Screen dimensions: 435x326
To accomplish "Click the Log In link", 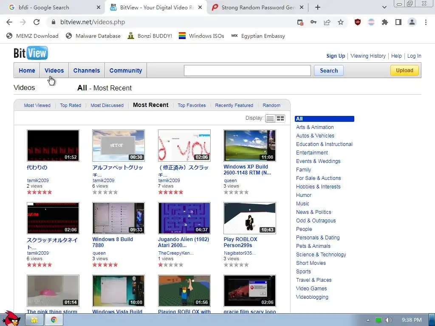I will 414,56.
